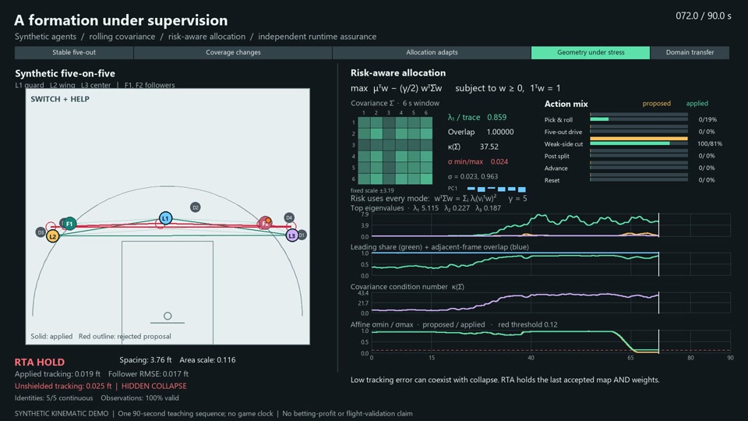The width and height of the screenshot is (748, 421).
Task: Pick the gray D1 defender marker
Action: [302, 235]
